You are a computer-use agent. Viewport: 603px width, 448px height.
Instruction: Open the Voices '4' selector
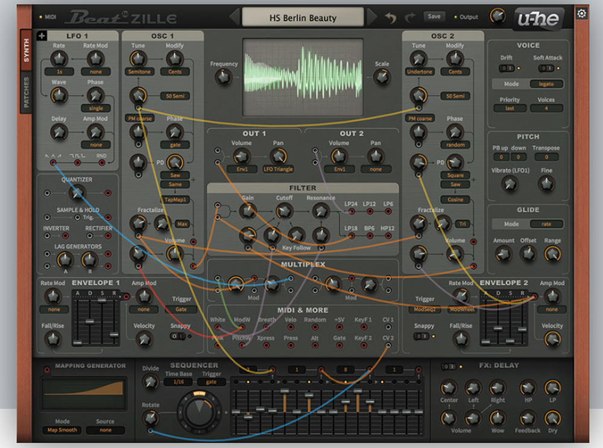[x=546, y=108]
